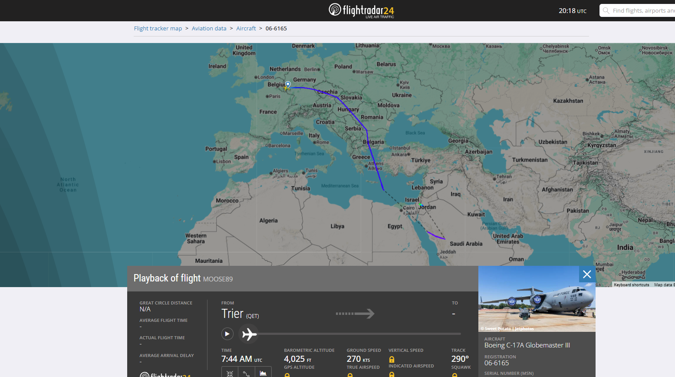This screenshot has width=675, height=377.
Task: Focus the Find flights search field
Action: click(x=642, y=10)
